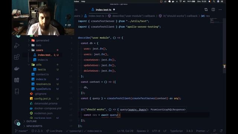This screenshot has width=238, height=134.
Task: Expand the lists folder
Action: [39, 45]
